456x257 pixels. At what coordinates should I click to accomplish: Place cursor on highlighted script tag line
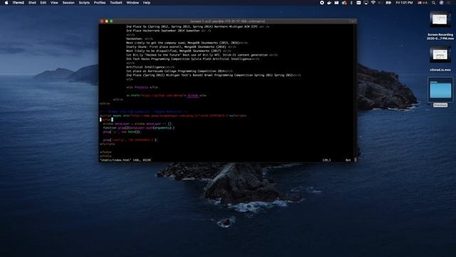click(x=106, y=120)
